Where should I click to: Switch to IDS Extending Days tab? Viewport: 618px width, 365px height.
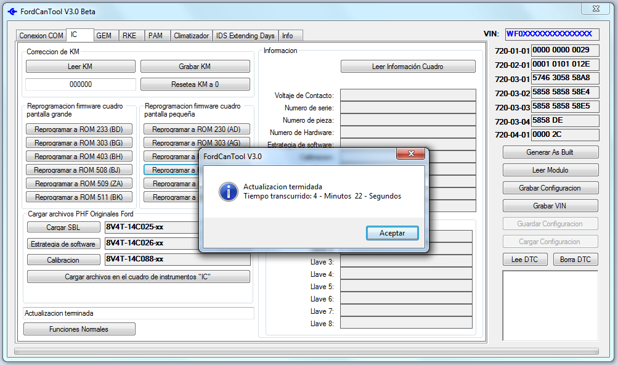pos(245,36)
